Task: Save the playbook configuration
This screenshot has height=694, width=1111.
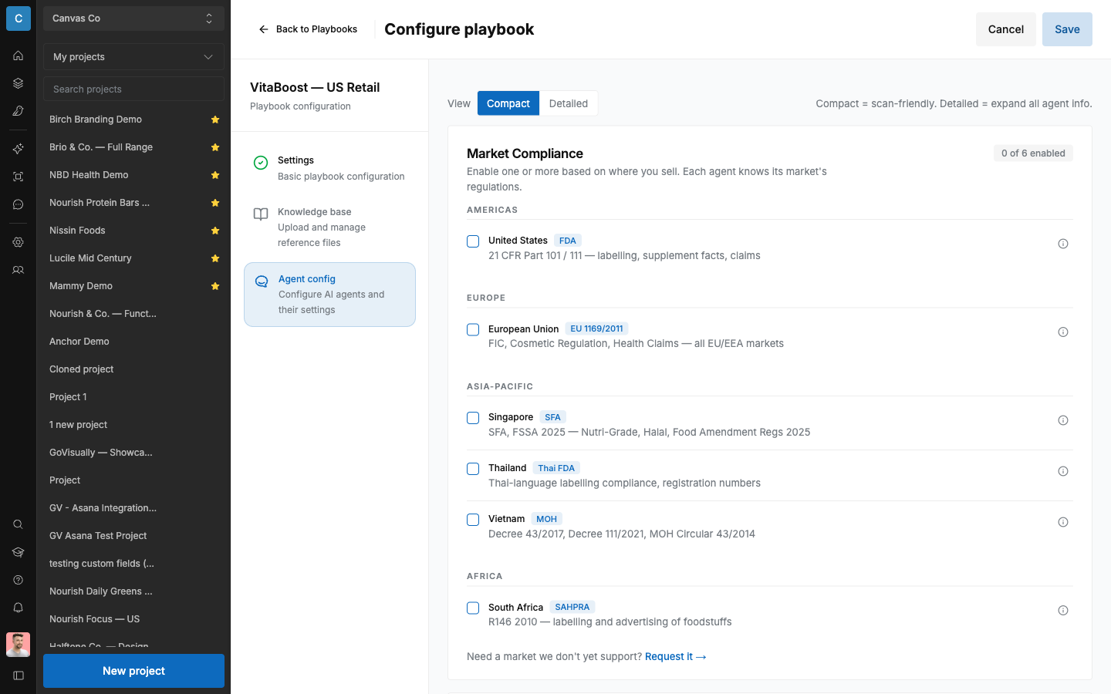Action: [x=1067, y=29]
